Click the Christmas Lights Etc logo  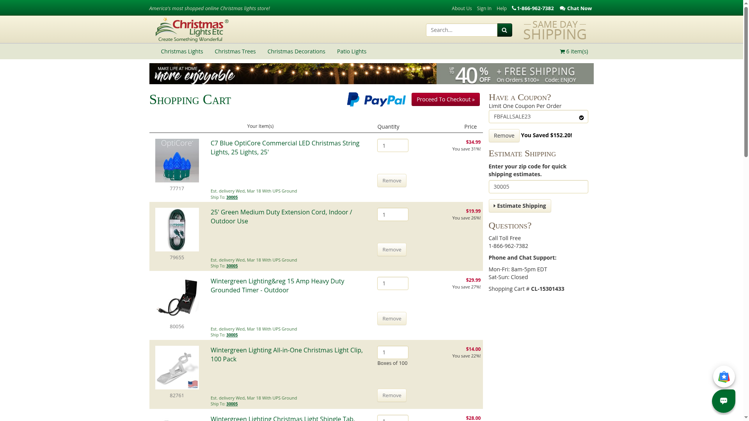[192, 30]
